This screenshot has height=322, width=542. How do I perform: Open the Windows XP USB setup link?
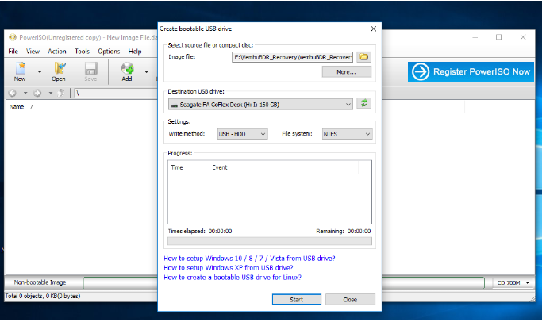click(x=228, y=268)
